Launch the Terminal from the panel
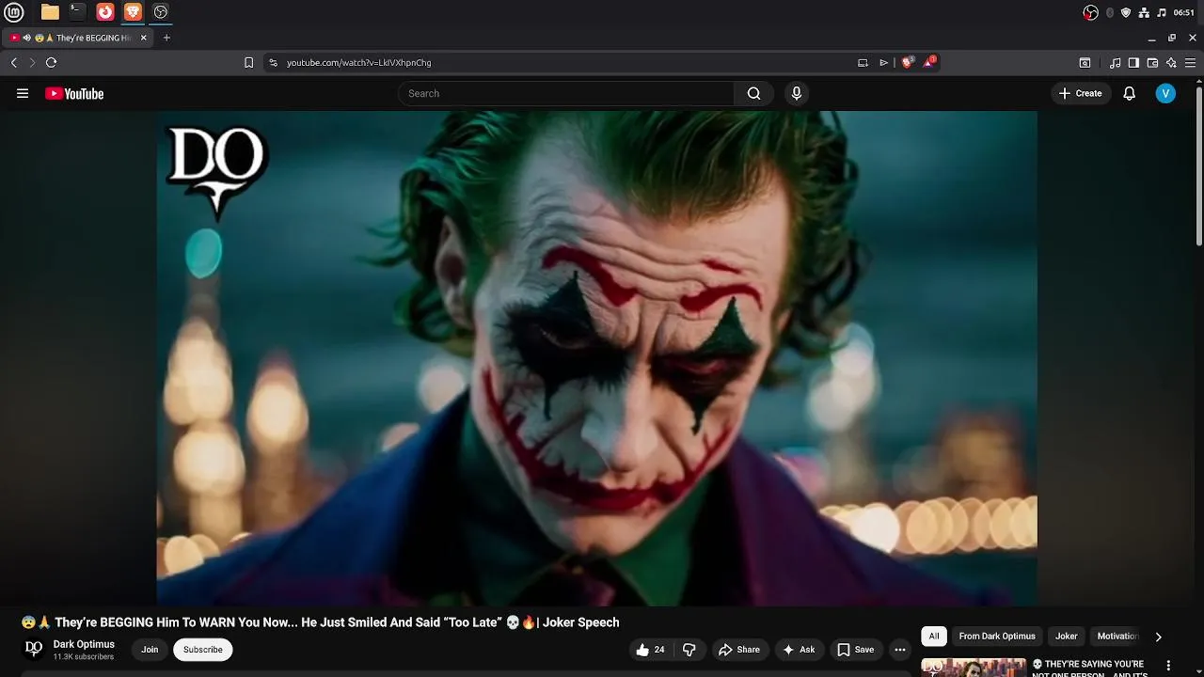 point(77,12)
